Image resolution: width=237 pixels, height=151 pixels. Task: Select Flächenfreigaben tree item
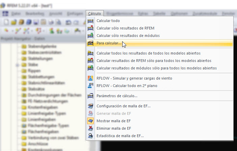[x=43, y=132]
